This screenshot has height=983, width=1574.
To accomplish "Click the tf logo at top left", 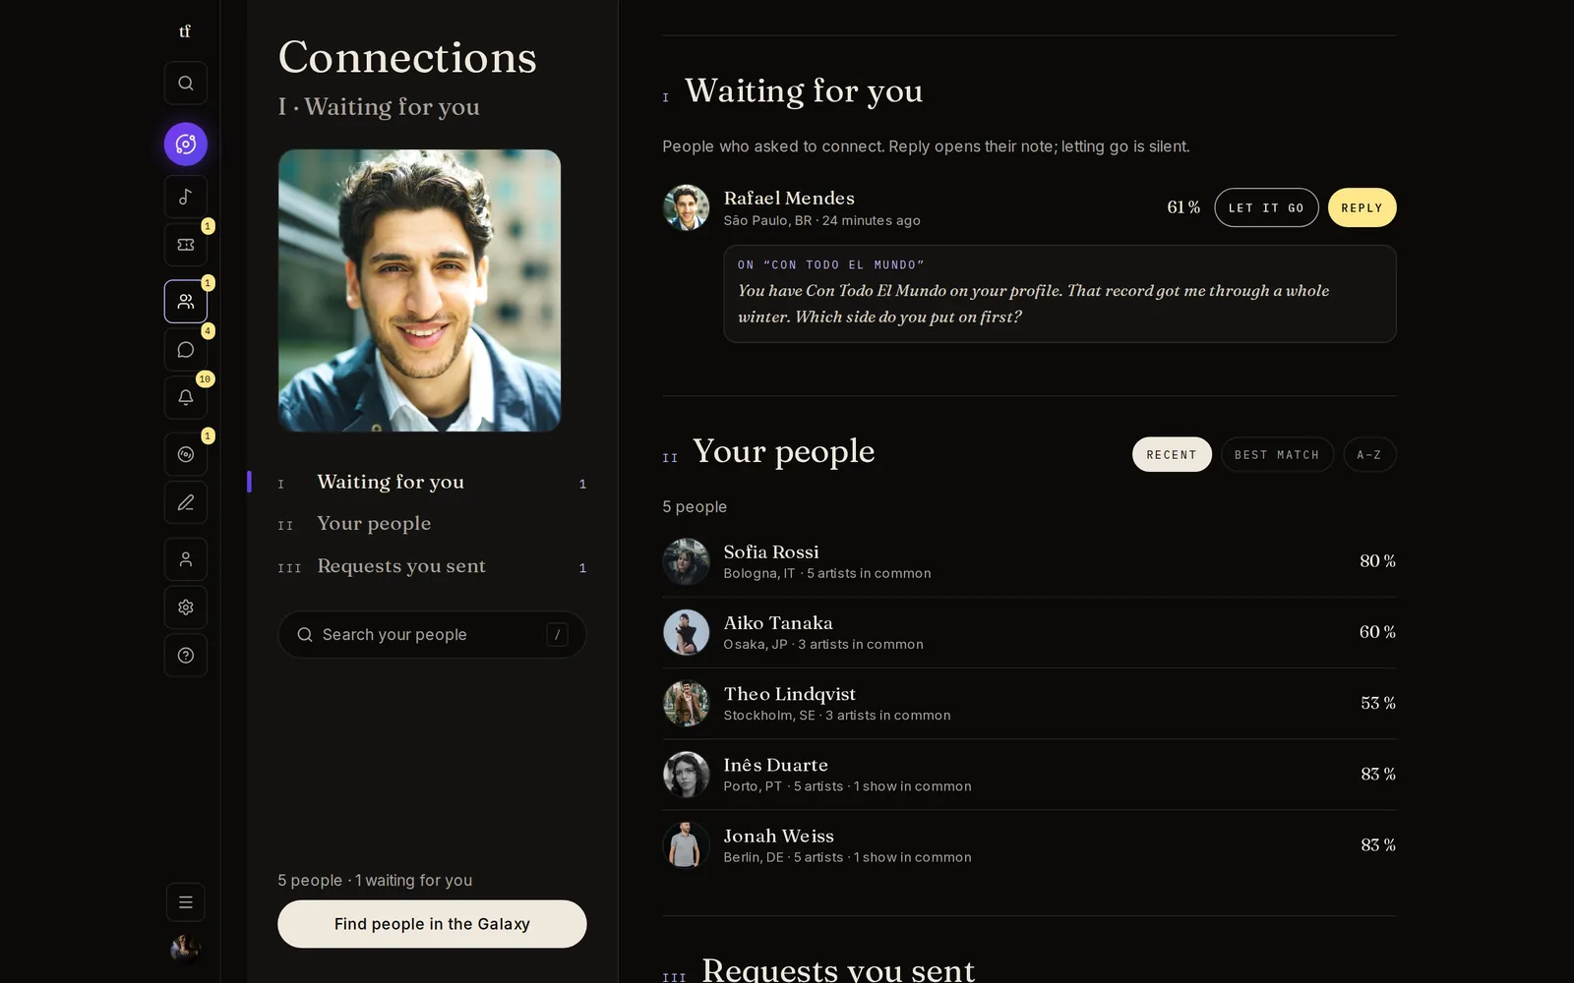I will (x=185, y=31).
